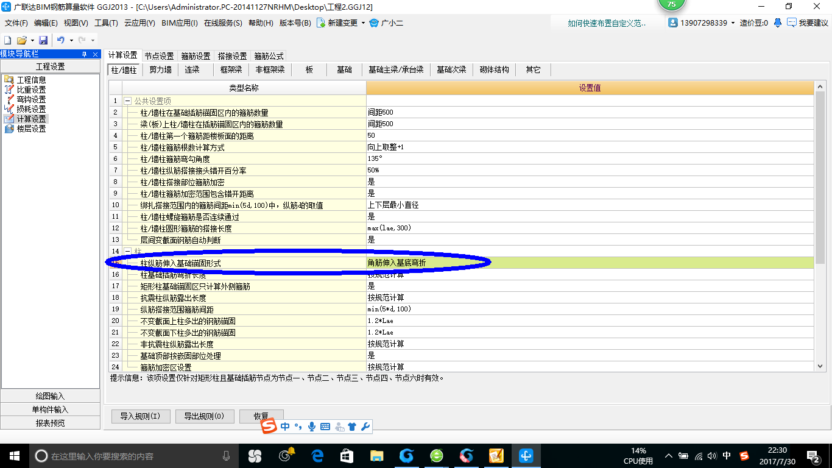Click 导出规则(O) button
The width and height of the screenshot is (832, 468).
pyautogui.click(x=204, y=416)
